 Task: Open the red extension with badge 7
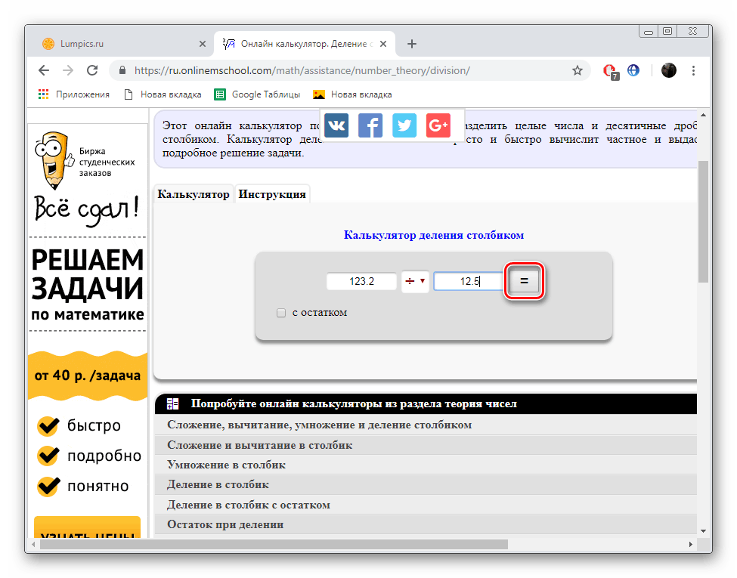611,71
